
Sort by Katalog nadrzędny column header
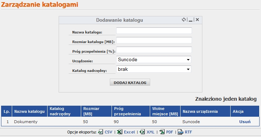click(64, 111)
